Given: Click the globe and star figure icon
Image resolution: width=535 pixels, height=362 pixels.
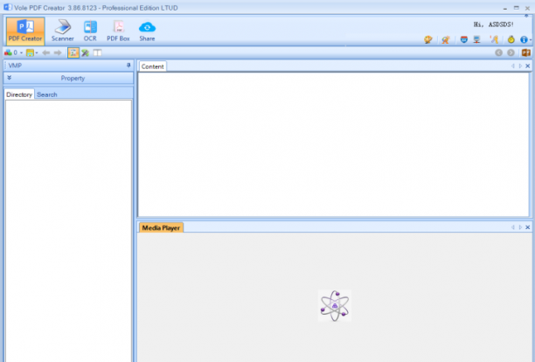Looking at the screenshot, I should coord(445,39).
